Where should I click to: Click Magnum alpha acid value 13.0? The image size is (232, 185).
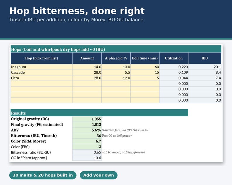tap(116, 67)
